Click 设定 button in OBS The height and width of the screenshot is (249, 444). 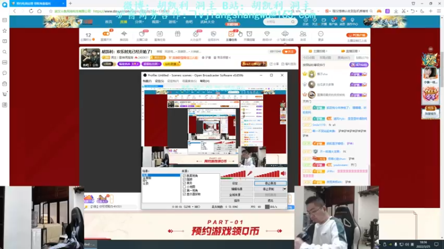click(x=237, y=184)
